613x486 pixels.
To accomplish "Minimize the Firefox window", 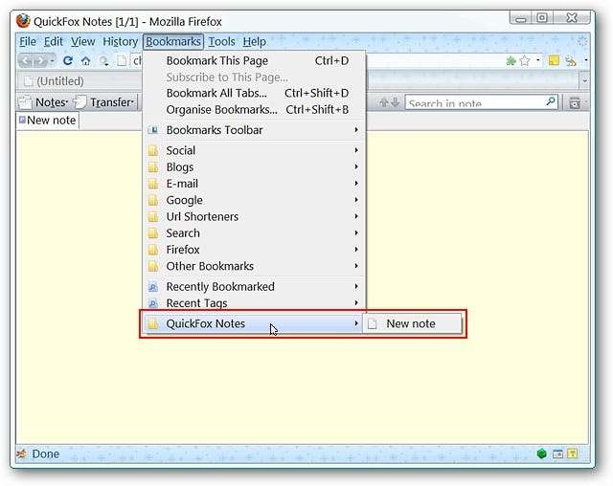I will (521, 18).
